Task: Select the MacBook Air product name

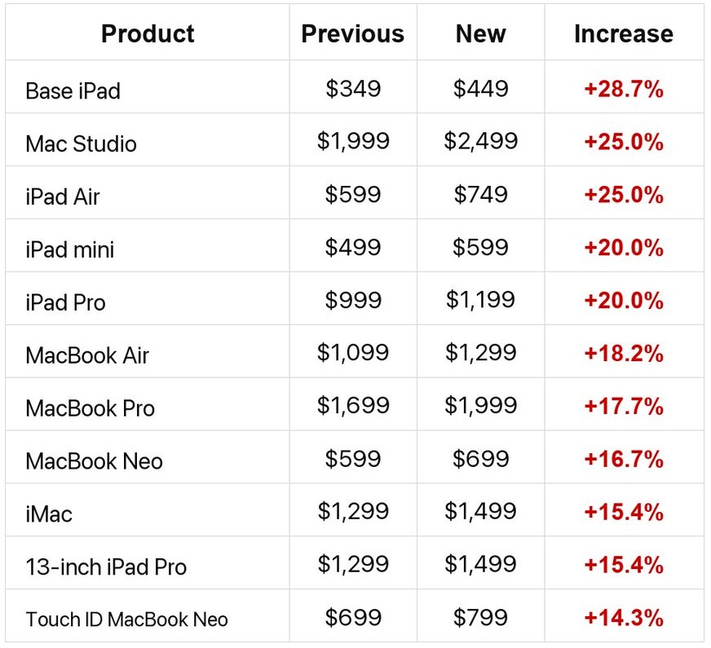Action: tap(87, 355)
